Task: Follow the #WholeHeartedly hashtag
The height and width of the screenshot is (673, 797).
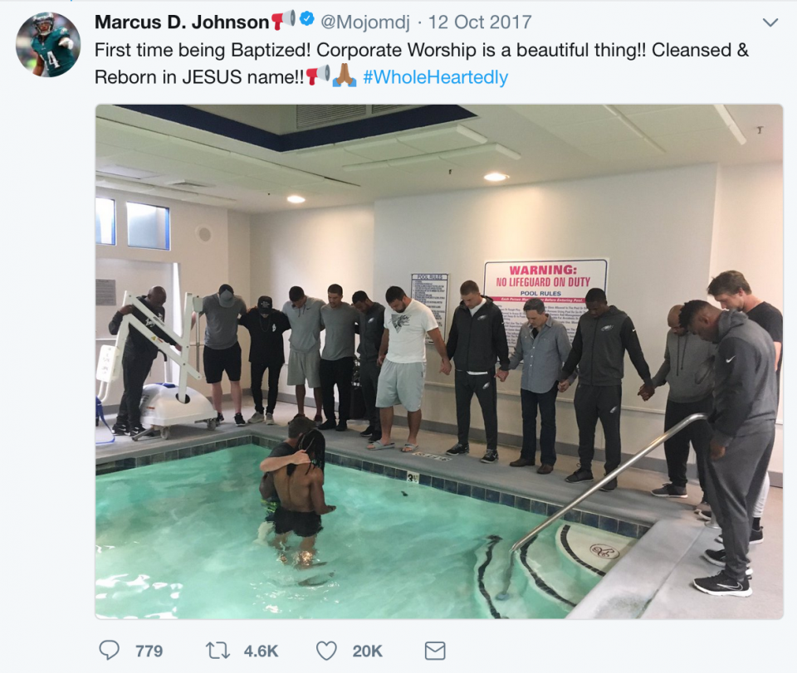Action: click(x=436, y=76)
